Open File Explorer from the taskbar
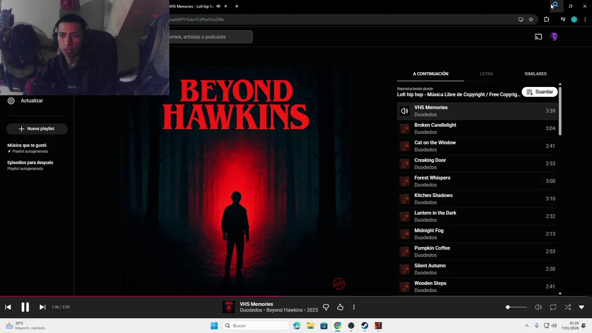The height and width of the screenshot is (333, 592). point(310,326)
